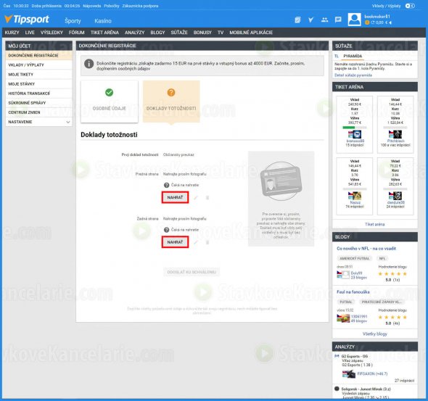
Task: Click five-star rating of NFL blog
Action: tap(392, 274)
